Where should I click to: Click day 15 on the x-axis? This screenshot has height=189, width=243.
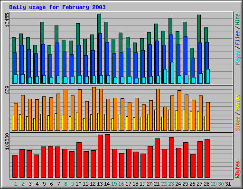point(114,184)
